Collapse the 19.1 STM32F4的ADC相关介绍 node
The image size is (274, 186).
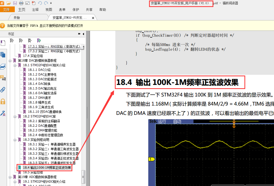(15, 182)
